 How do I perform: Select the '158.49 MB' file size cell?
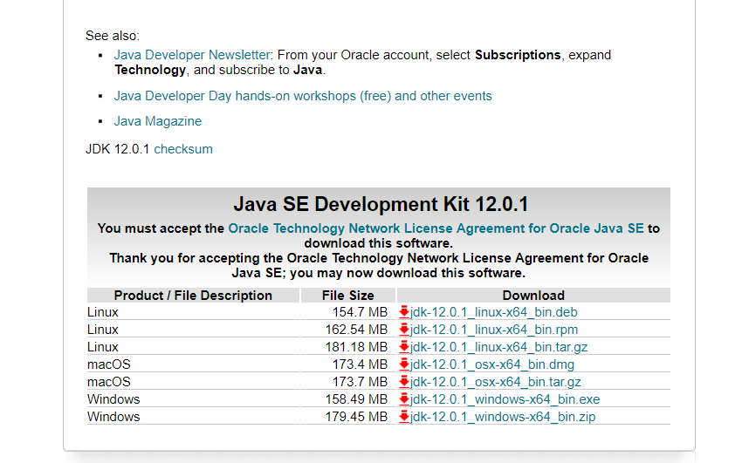tap(356, 399)
